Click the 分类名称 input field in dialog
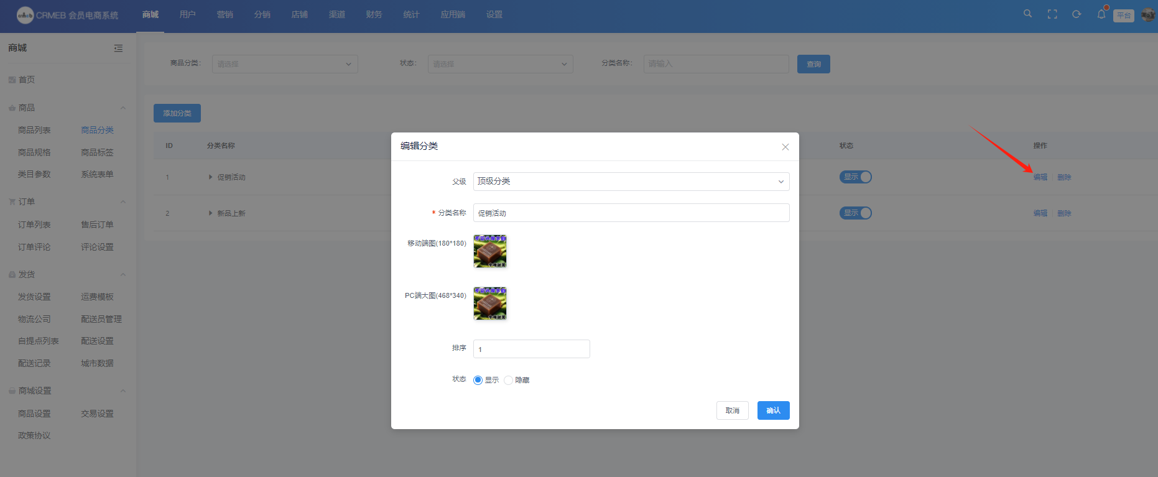 pyautogui.click(x=631, y=213)
